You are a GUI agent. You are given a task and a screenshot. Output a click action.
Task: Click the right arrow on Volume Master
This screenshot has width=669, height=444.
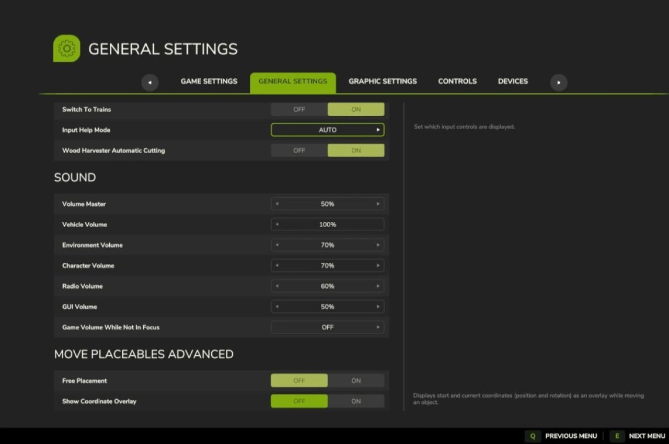(378, 204)
